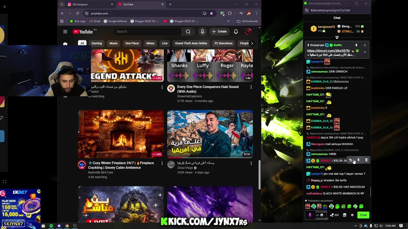408x229 pixels.
Task: Go back in Chrome browser
Action: [62, 13]
